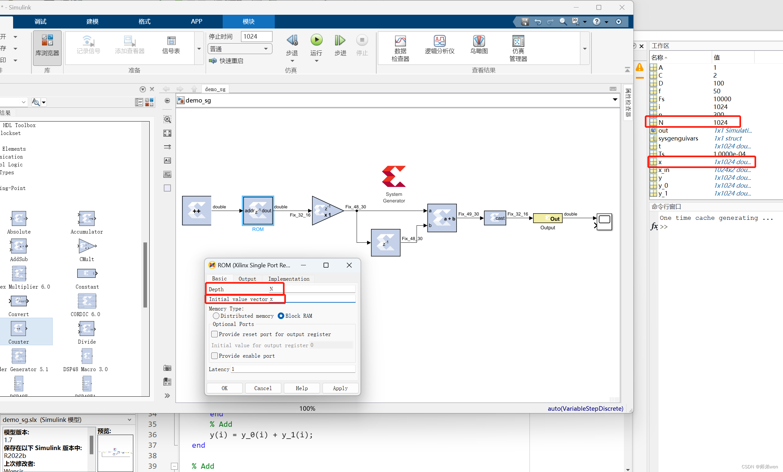Viewport: 783px width, 472px height.
Task: Select the Distributed memory radio button
Action: click(216, 316)
